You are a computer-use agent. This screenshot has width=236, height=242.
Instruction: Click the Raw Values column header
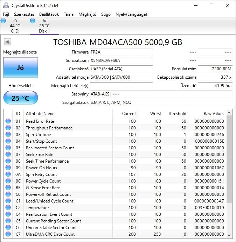point(207,114)
